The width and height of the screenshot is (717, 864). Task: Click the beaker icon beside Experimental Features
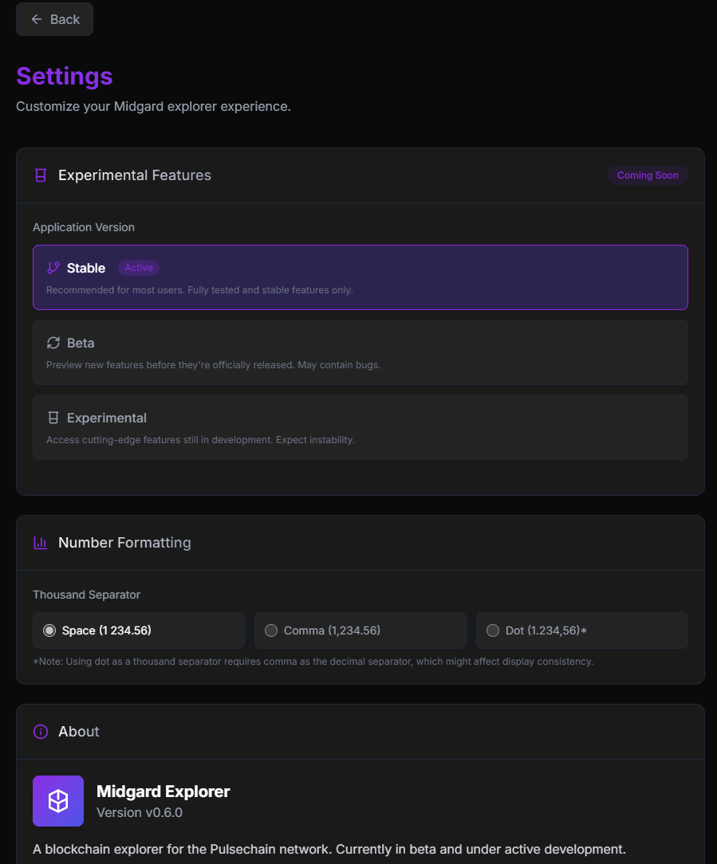[x=41, y=175]
